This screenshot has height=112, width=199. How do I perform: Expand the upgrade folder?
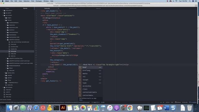tap(4, 75)
